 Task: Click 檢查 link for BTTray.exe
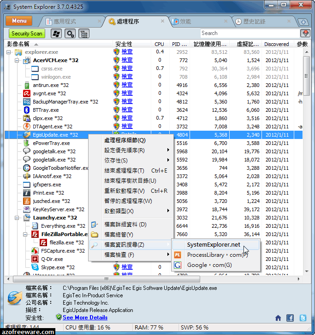[127, 110]
